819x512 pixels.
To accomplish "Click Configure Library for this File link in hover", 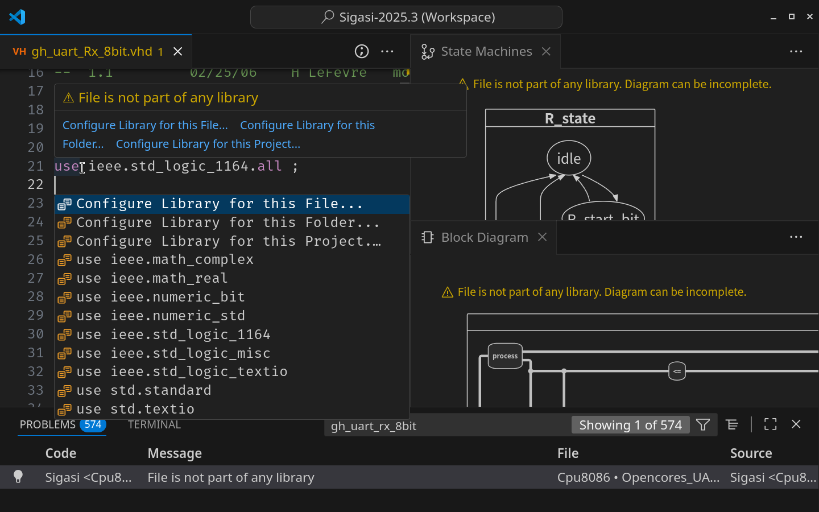I will [145, 125].
